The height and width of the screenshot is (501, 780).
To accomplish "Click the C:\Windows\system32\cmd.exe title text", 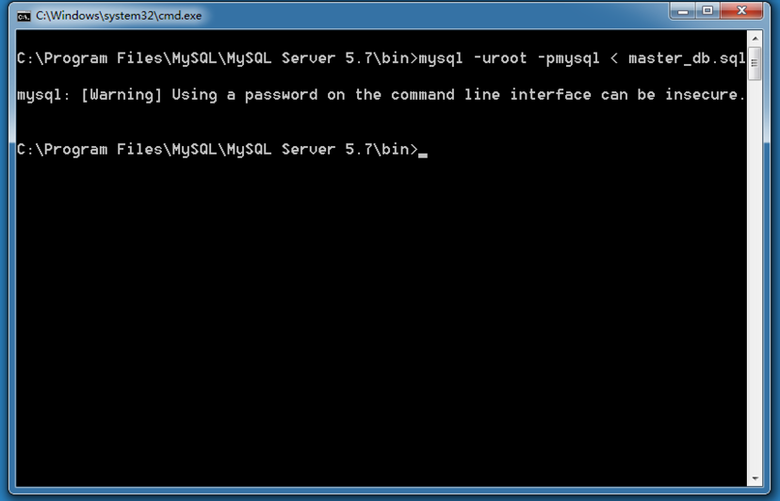I will pyautogui.click(x=119, y=16).
